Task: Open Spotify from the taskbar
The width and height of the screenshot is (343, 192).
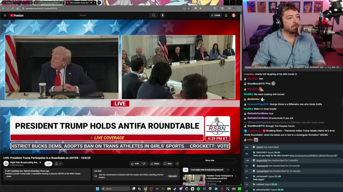Action: (198, 189)
